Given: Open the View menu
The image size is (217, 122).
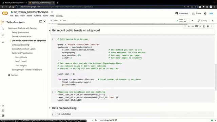Looking at the screenshot, I should click(22, 16).
